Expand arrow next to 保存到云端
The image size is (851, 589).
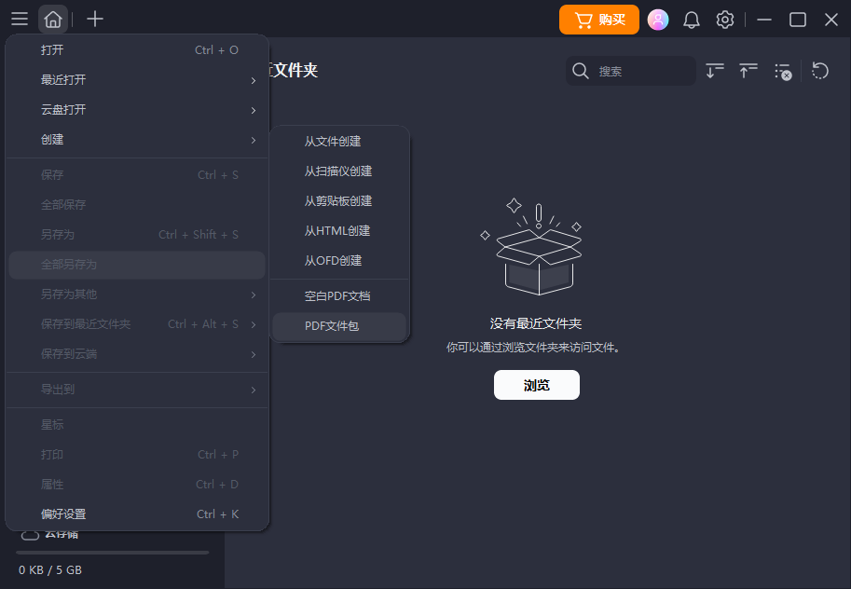(x=254, y=354)
